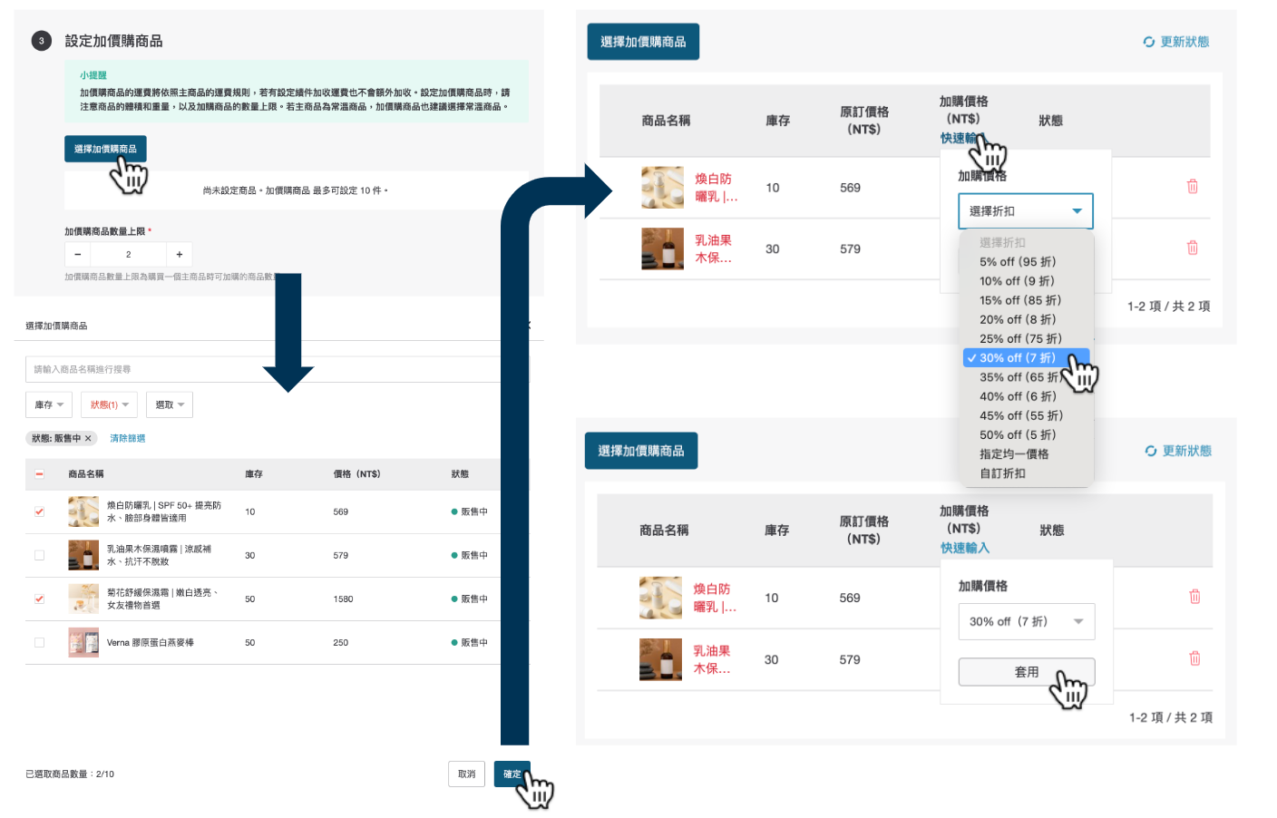Delete 乳油果木 row in upper add-on table
The height and width of the screenshot is (818, 1277).
(x=1192, y=248)
